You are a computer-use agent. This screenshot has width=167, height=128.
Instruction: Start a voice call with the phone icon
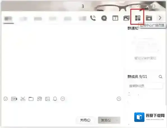tap(93, 18)
